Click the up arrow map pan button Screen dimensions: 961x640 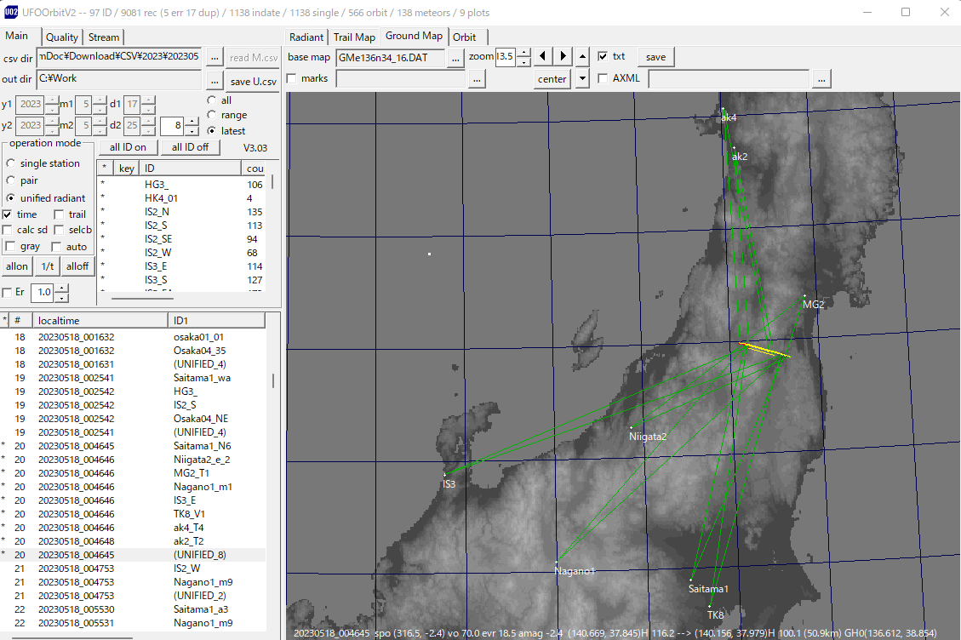[x=583, y=56]
